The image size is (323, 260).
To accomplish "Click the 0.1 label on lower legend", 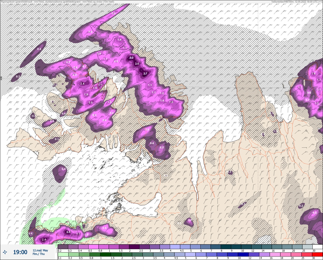I will 59,258.
